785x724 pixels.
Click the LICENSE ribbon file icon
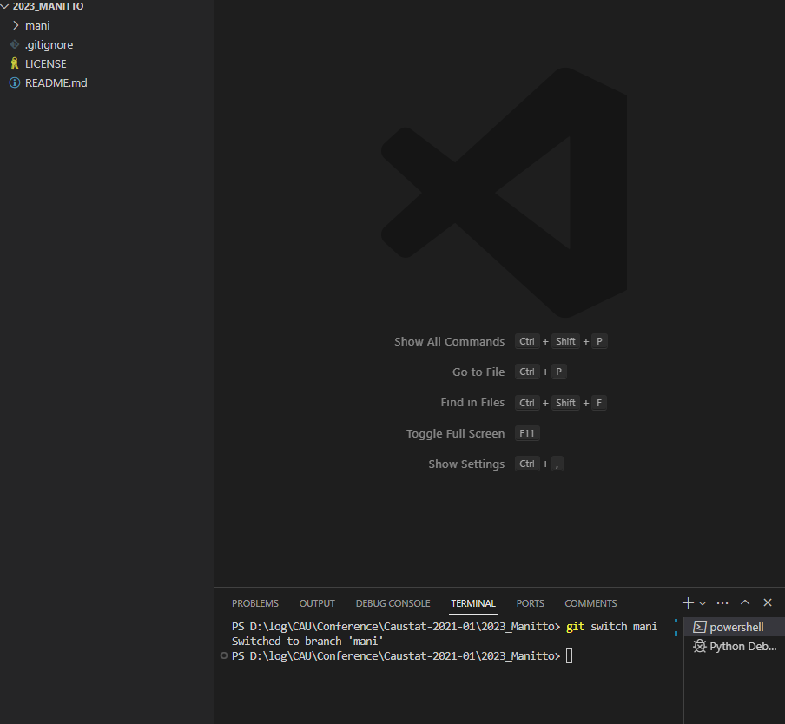coord(15,63)
